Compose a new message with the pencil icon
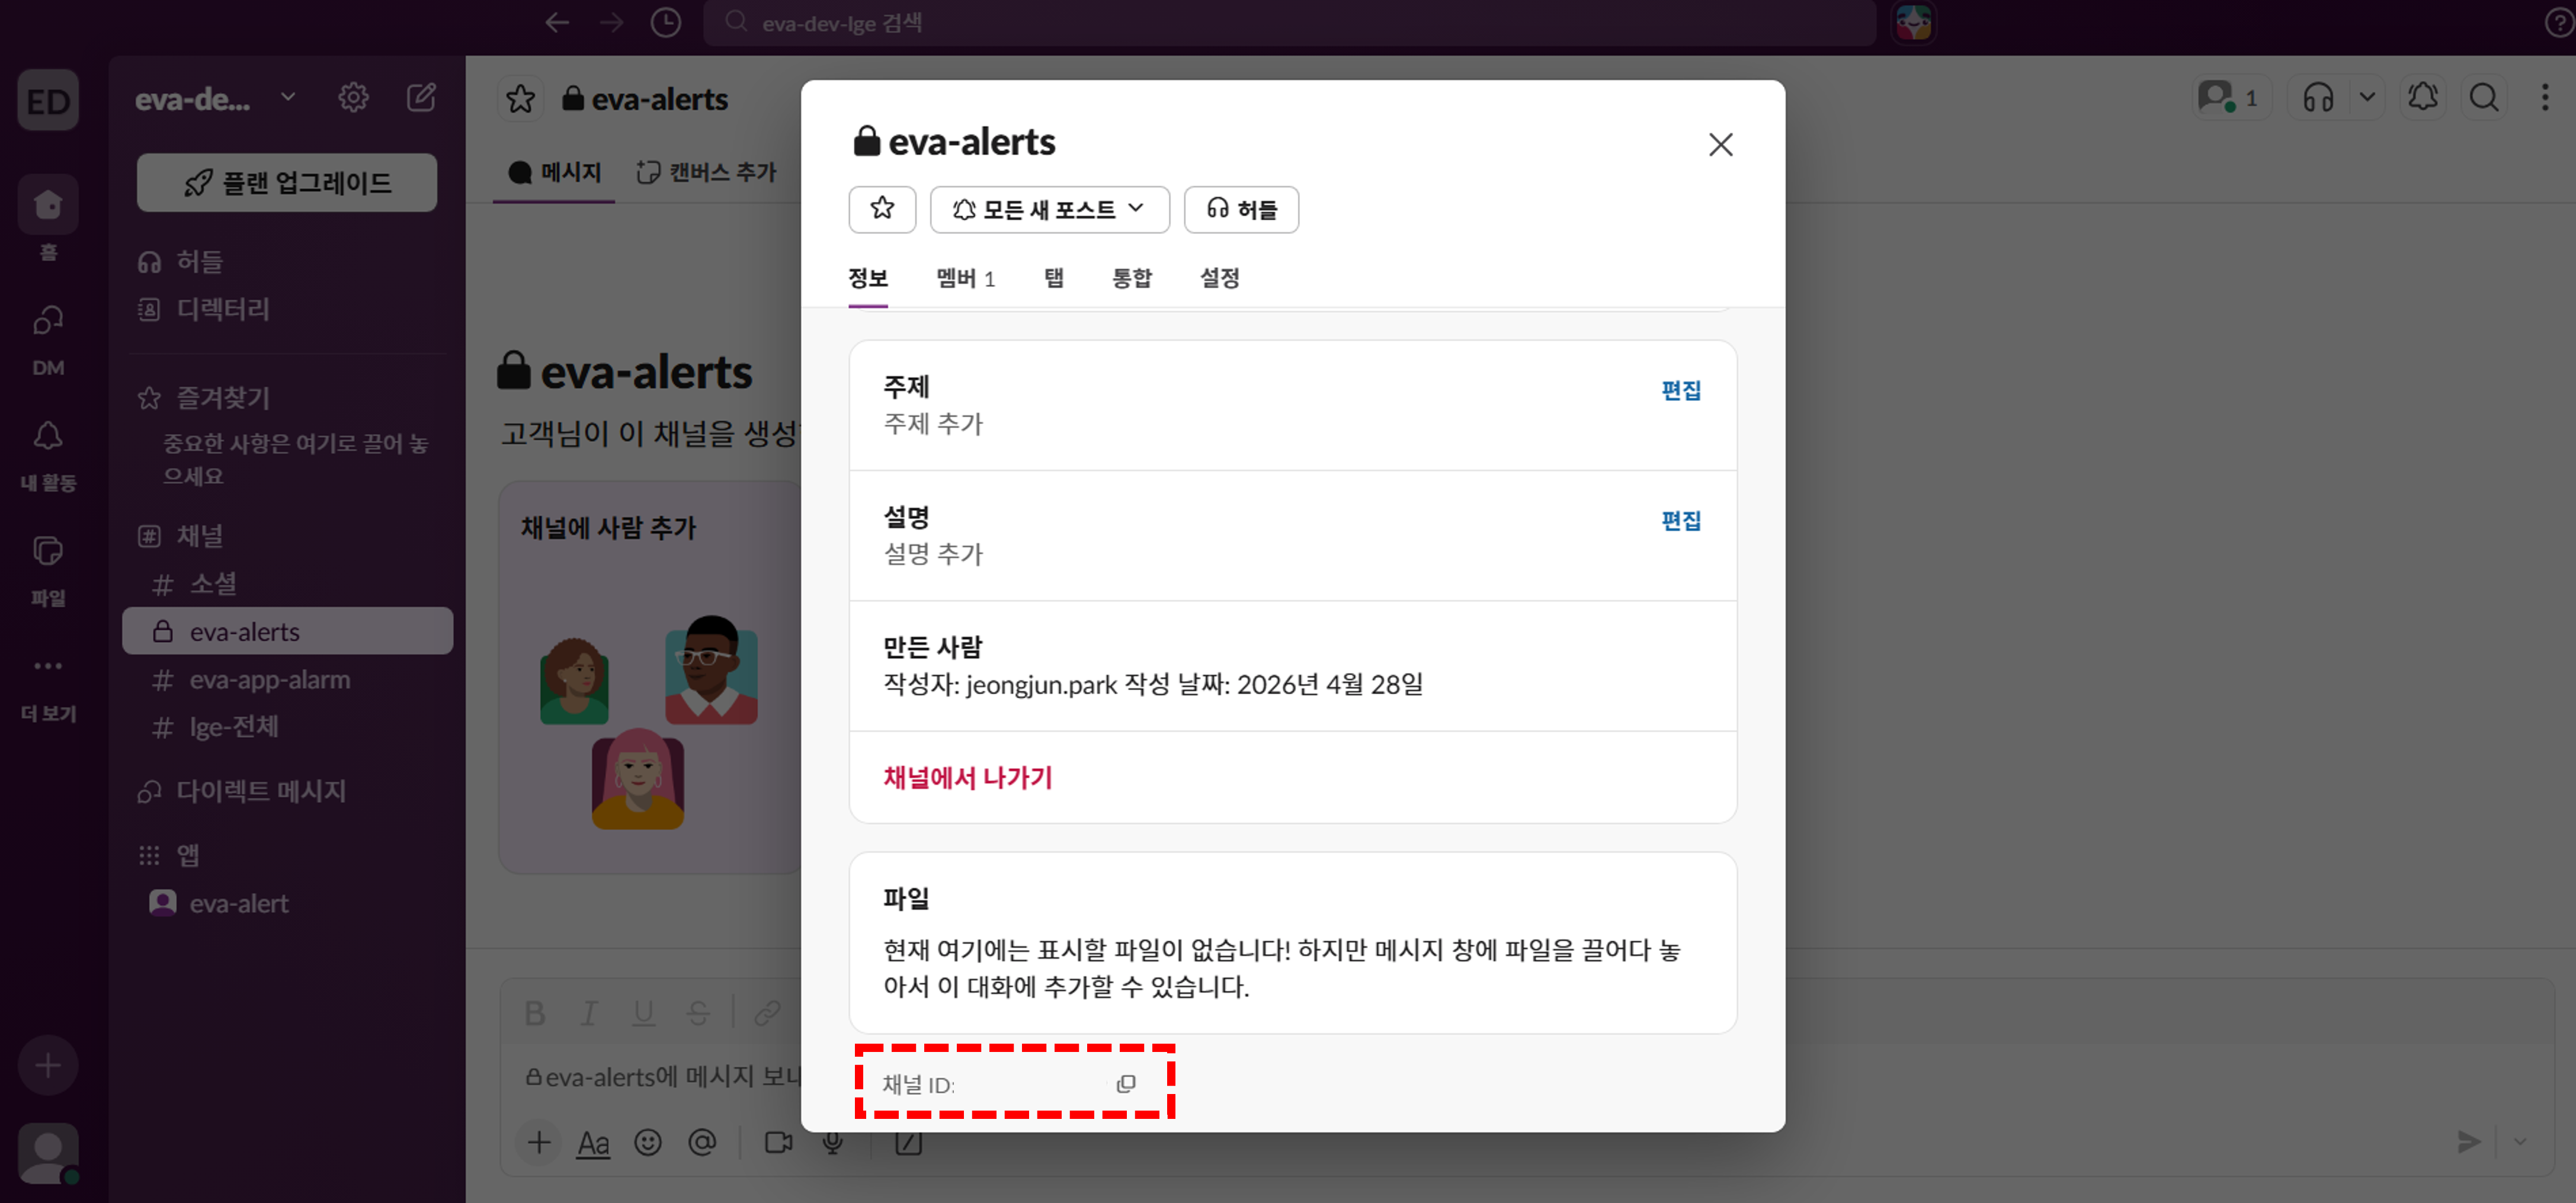 click(x=421, y=97)
